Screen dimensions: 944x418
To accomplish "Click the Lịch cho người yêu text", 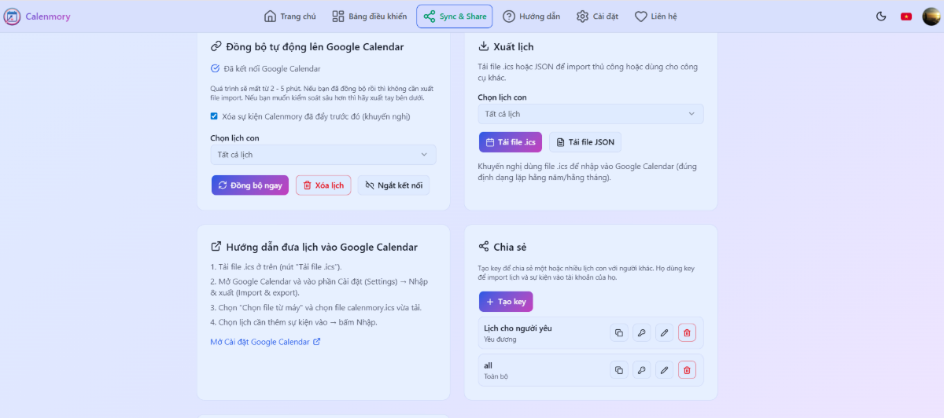I will coord(518,328).
